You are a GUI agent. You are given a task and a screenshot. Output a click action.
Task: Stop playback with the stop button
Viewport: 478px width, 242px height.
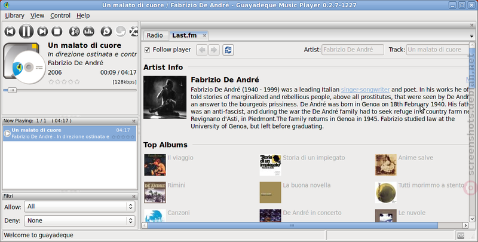pos(57,32)
